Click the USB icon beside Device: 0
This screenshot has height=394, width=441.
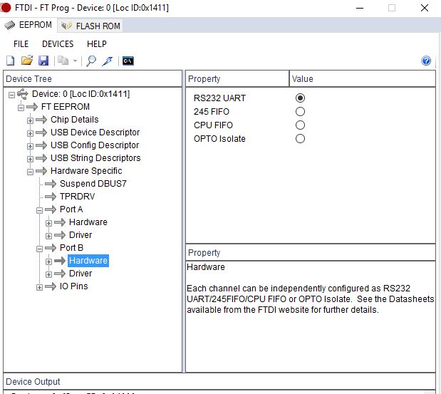(x=23, y=94)
